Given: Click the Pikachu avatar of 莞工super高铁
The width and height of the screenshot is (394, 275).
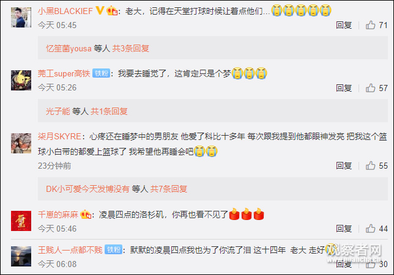Looking at the screenshot, I should (21, 80).
